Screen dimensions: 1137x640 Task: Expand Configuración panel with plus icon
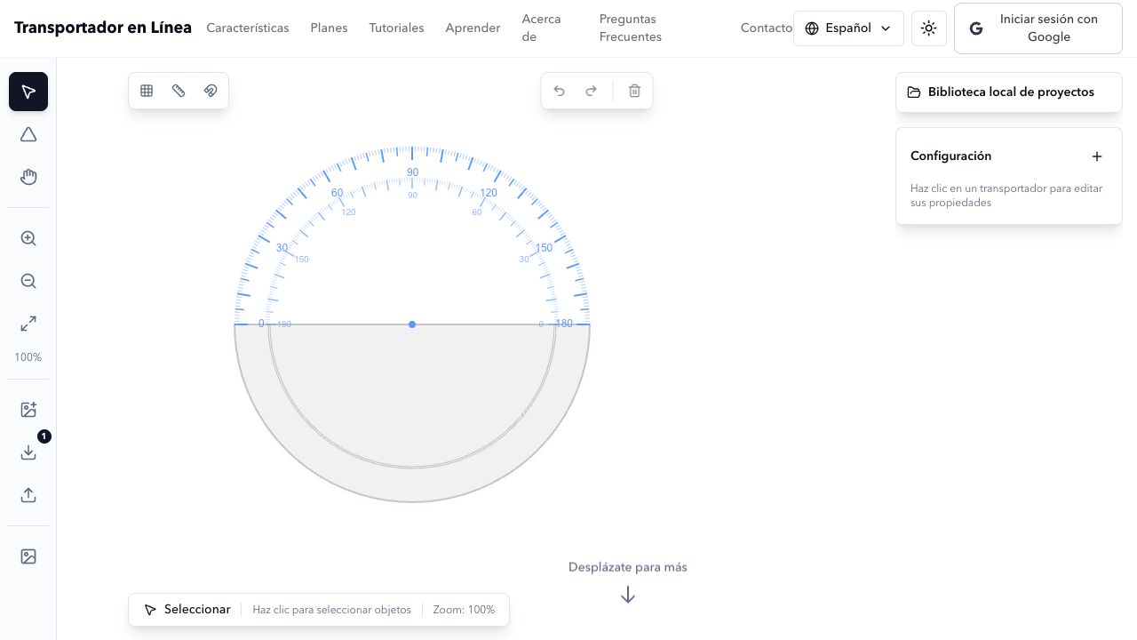pyautogui.click(x=1097, y=156)
